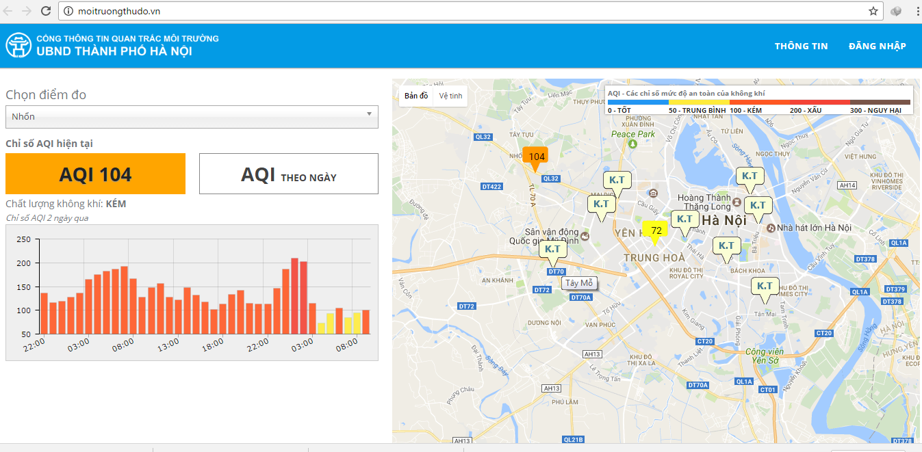Image resolution: width=922 pixels, height=452 pixels.
Task: Click the blue 0 - TỐT legend swatch
Action: [x=638, y=102]
